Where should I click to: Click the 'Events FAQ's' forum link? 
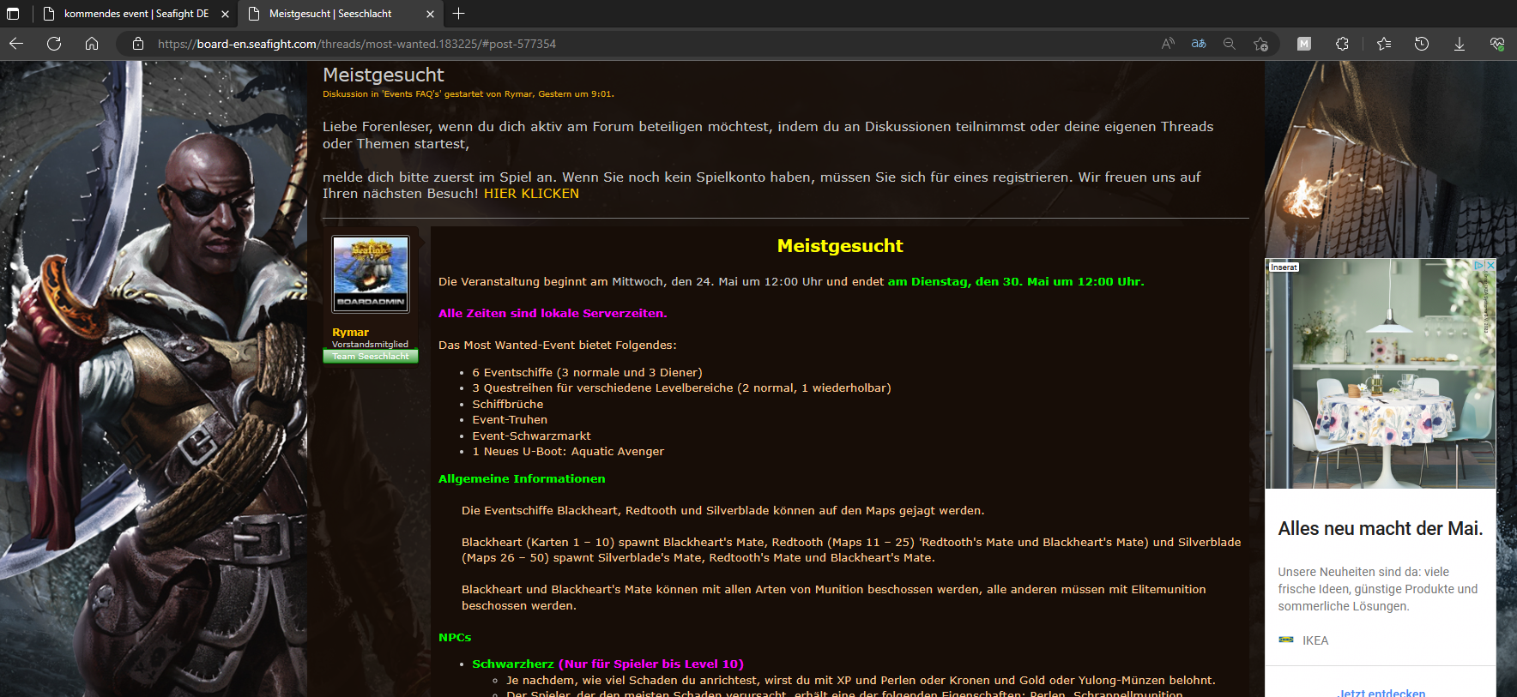pyautogui.click(x=412, y=94)
